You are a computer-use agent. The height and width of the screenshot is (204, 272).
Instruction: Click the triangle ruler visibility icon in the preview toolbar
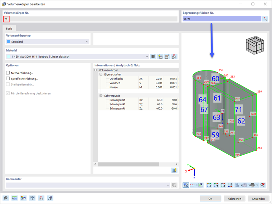point(200,185)
